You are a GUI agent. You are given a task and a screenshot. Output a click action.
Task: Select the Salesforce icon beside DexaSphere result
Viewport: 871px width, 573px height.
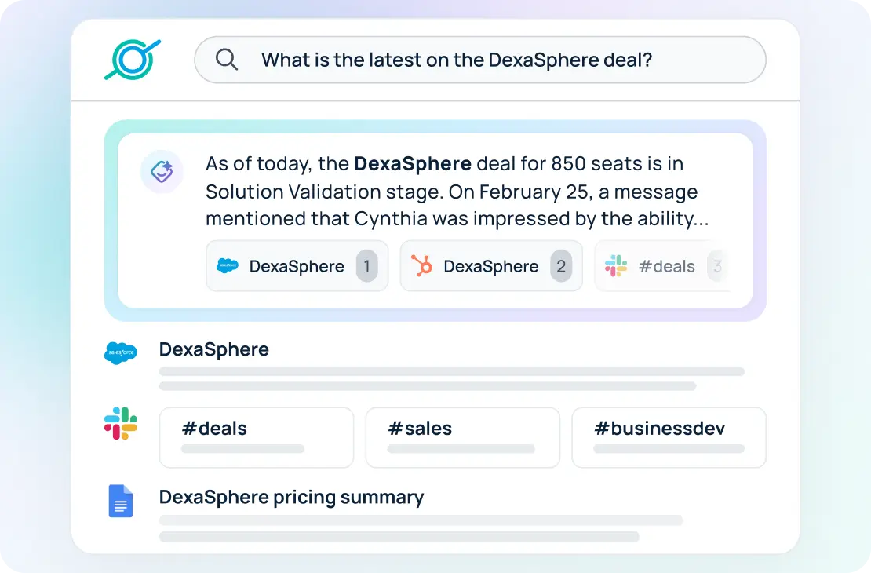click(120, 352)
